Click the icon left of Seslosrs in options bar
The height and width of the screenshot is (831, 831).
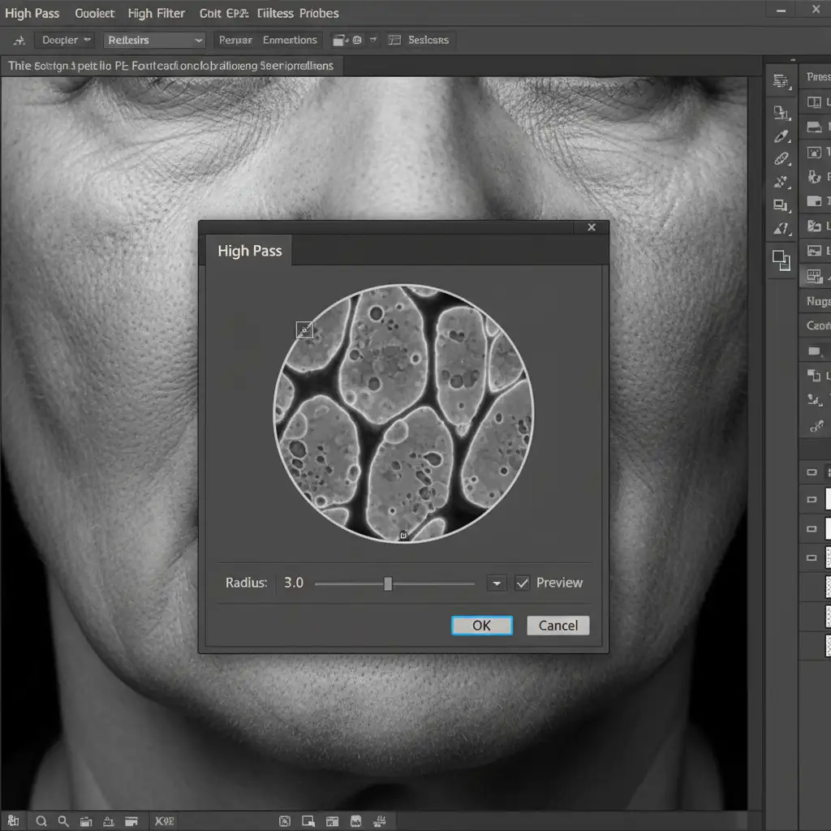click(395, 41)
